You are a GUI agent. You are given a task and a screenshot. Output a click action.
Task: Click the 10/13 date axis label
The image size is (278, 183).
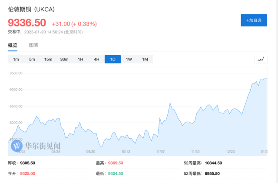tap(126, 152)
